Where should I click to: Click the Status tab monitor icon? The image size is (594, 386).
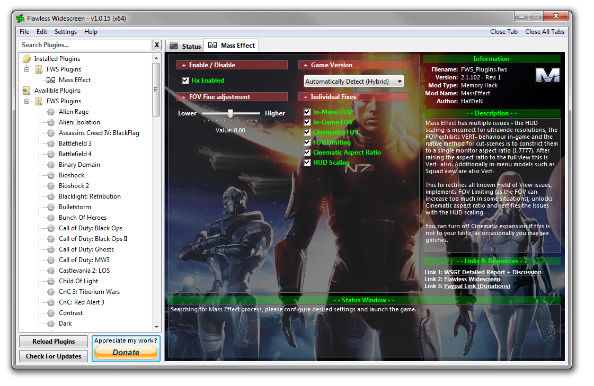(174, 46)
